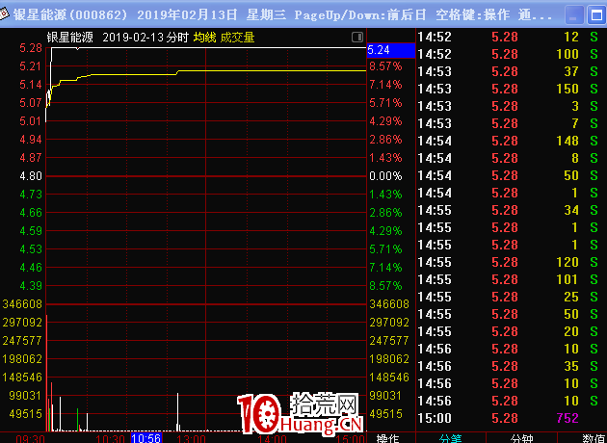
Task: Select 14:56 trade with volume 35
Action: pyautogui.click(x=509, y=366)
